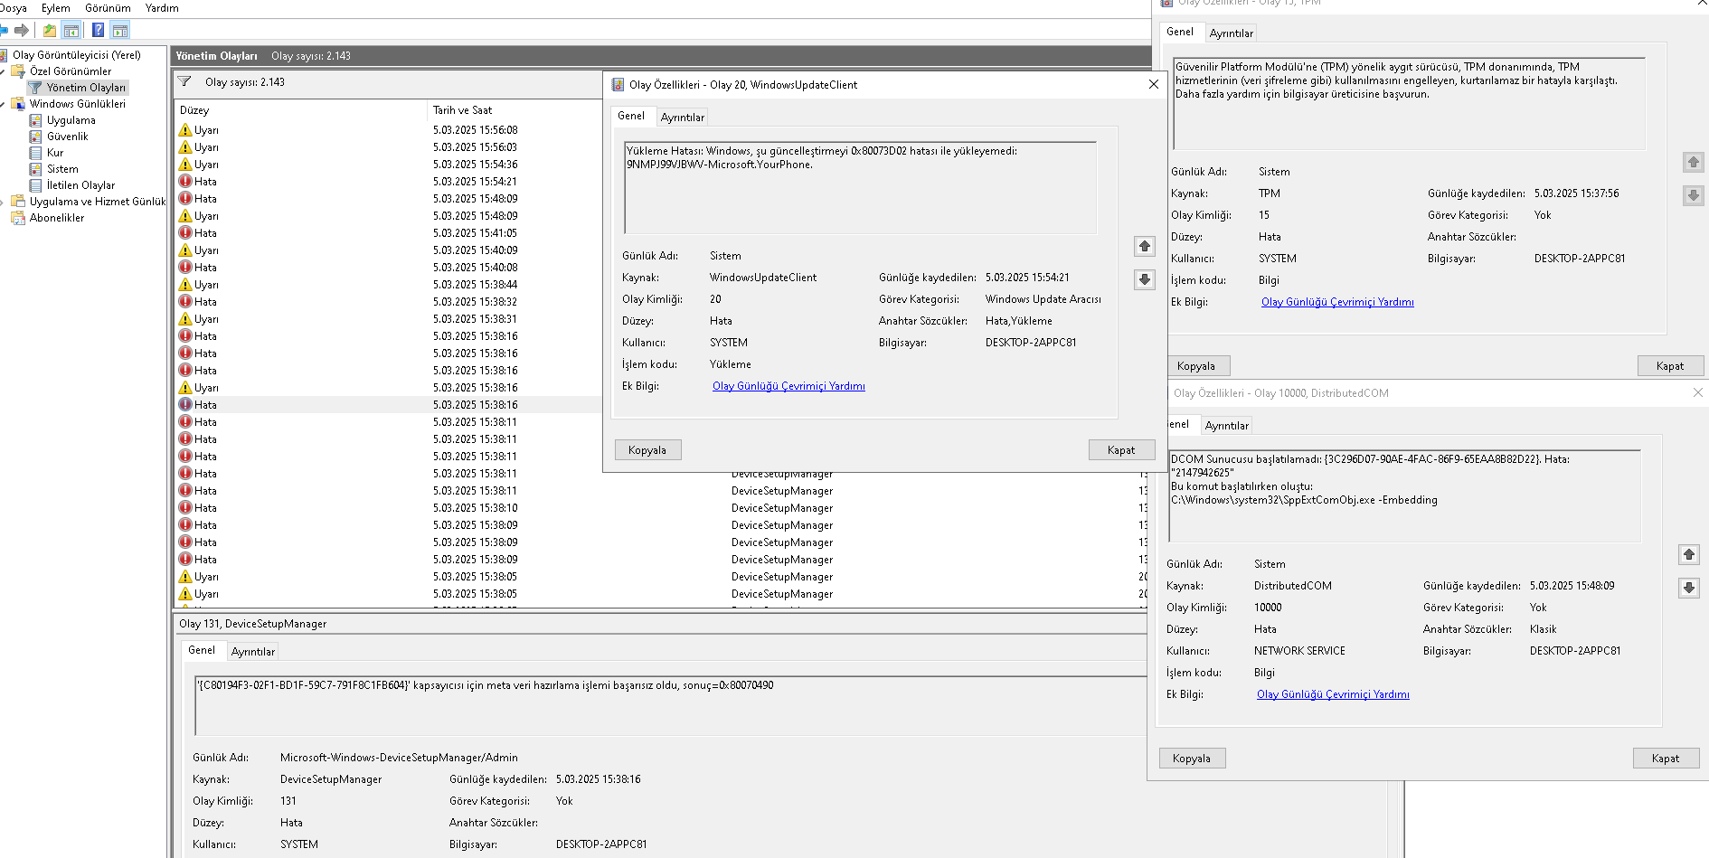The width and height of the screenshot is (1709, 858).
Task: Click the filter funnel icon above the event list
Action: tap(184, 82)
